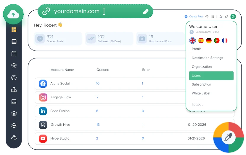
Task: Click the rocket icon in top bar
Action: (226, 17)
